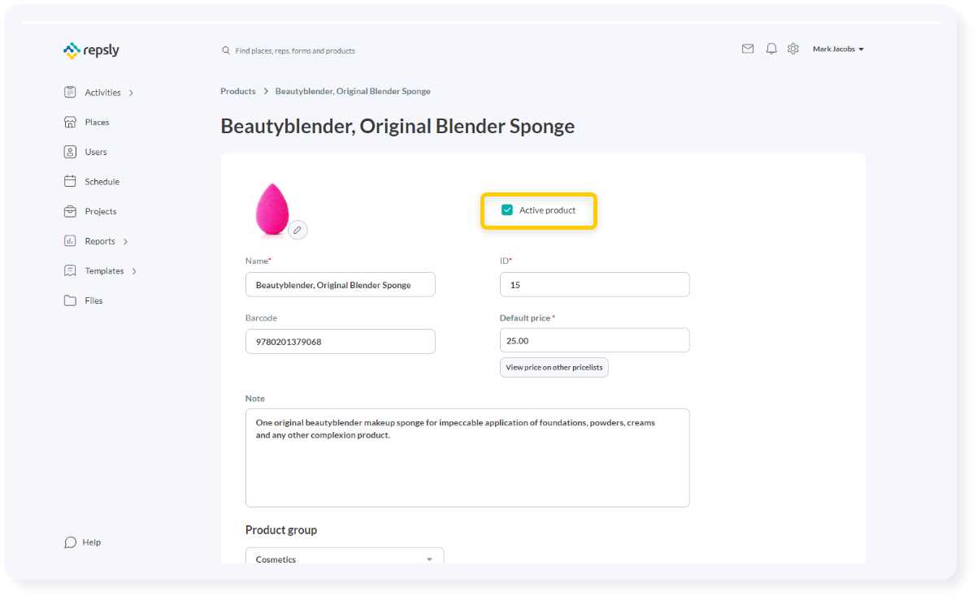Click the pink sponge product thumbnail
The width and height of the screenshot is (977, 600).
click(272, 209)
